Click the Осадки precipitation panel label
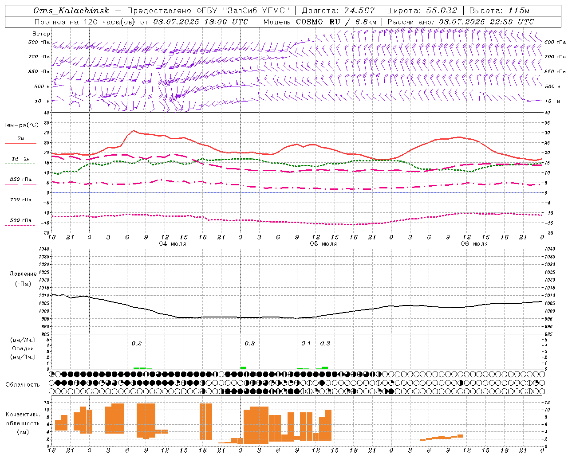568x454 pixels. click(23, 348)
